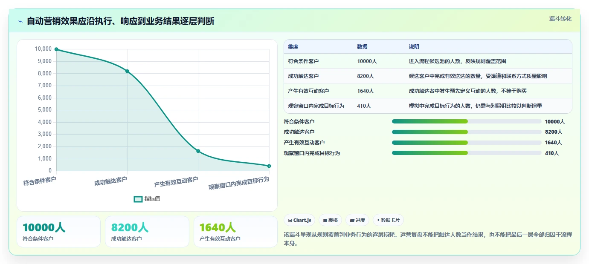Image resolution: width=589 pixels, height=264 pixels.
Task: Select table cell 产生有效互动客户
Action: point(308,91)
